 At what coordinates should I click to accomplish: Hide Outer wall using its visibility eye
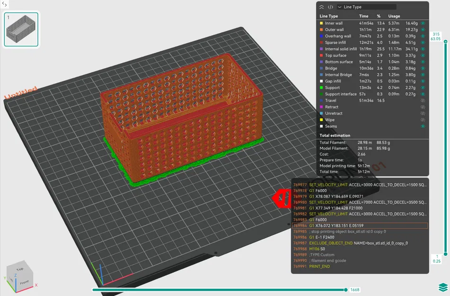[x=423, y=29]
